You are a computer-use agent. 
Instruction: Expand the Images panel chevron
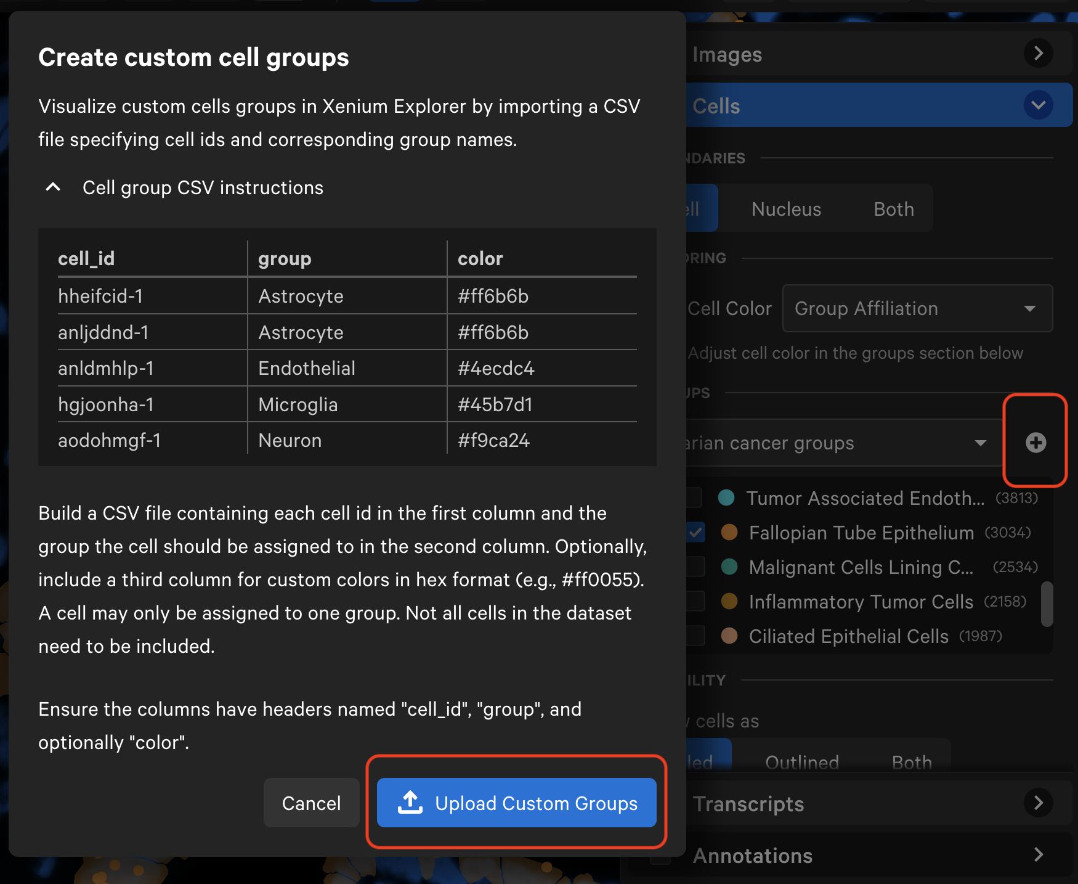point(1038,54)
